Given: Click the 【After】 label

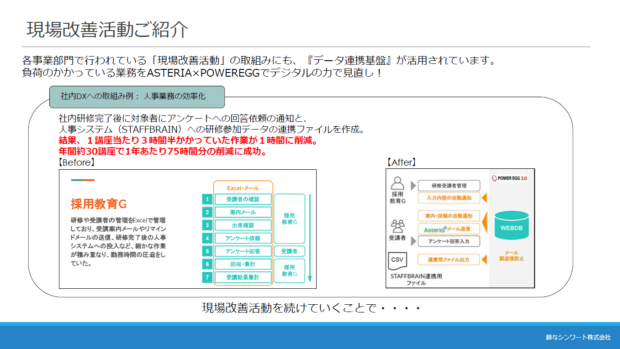Looking at the screenshot, I should pyautogui.click(x=402, y=162).
